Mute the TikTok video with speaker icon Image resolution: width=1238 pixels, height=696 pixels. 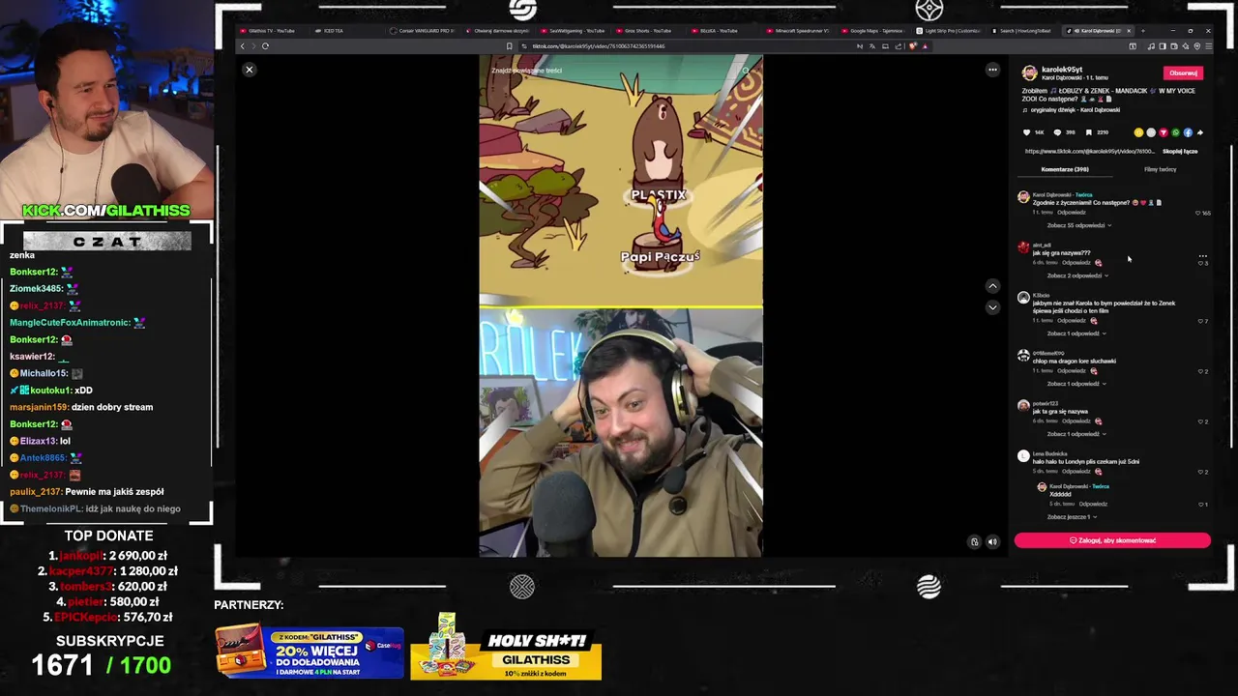(992, 542)
